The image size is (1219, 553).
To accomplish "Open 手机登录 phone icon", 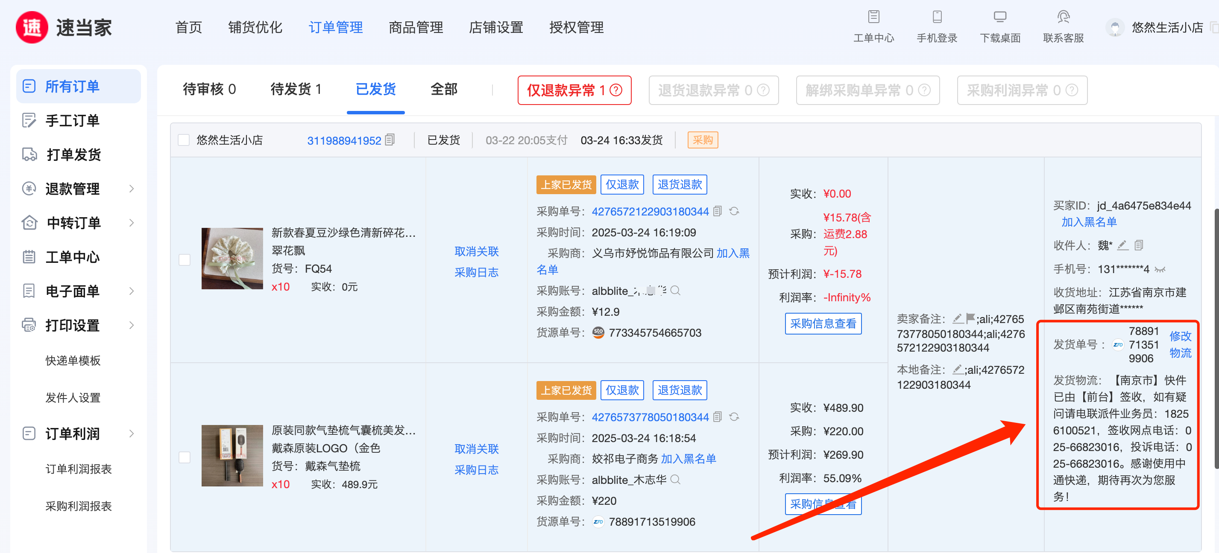I will pos(937,17).
